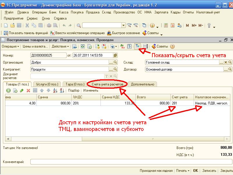Select the Тара (0 поз.) tab
The height and width of the screenshot is (175, 233).
tap(75, 84)
